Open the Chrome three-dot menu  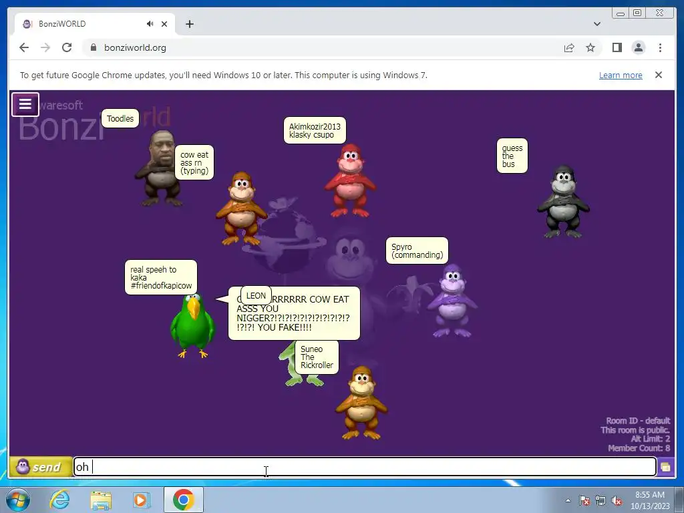(x=660, y=47)
